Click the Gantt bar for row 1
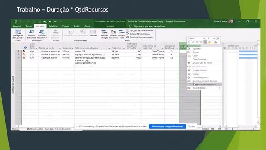Image resolution: width=266 pixels, height=150 pixels. click(248, 51)
